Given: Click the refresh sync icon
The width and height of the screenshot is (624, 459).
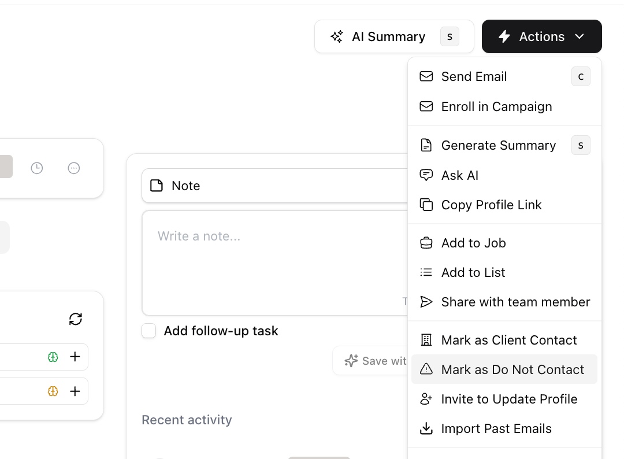Looking at the screenshot, I should coord(76,319).
